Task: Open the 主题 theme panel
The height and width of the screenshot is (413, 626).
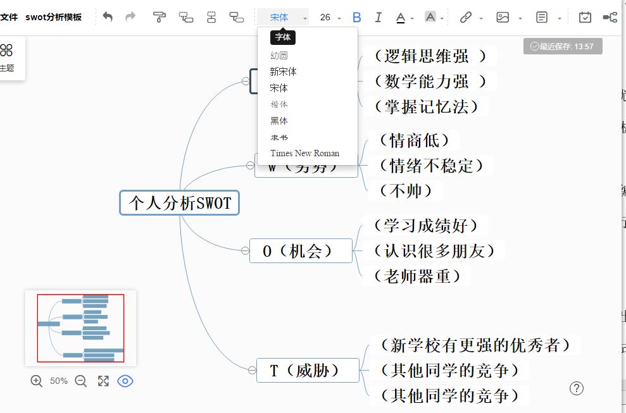Action: tap(7, 58)
